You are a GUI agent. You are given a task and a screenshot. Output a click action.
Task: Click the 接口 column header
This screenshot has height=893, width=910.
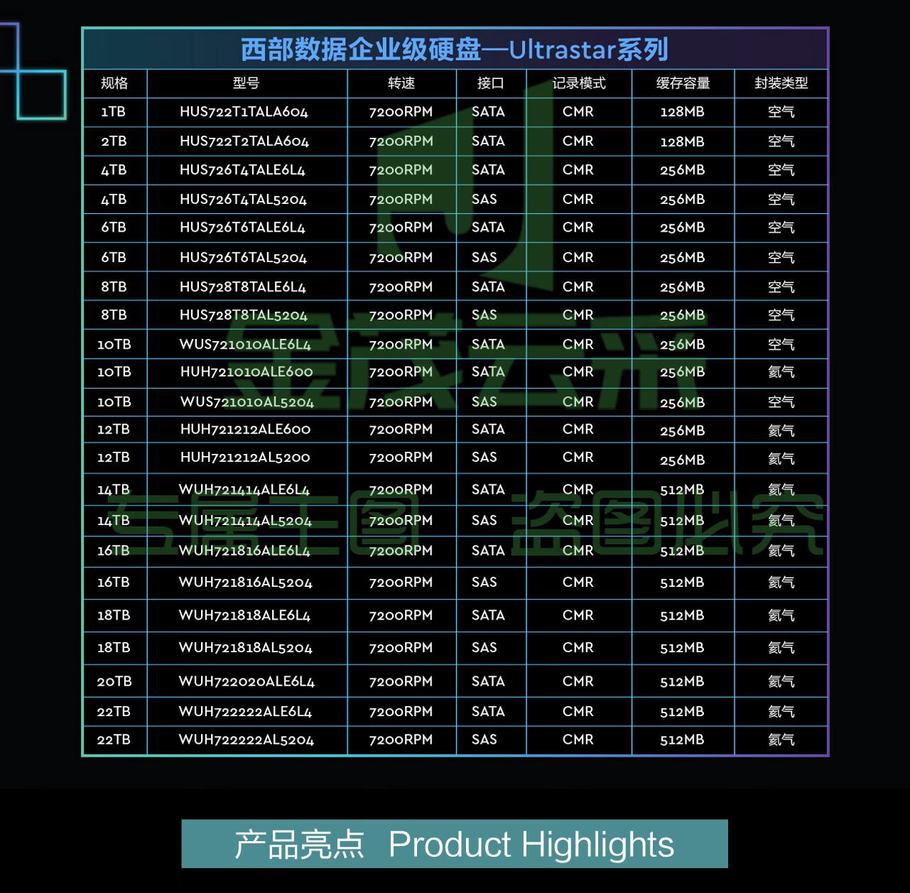[x=490, y=83]
